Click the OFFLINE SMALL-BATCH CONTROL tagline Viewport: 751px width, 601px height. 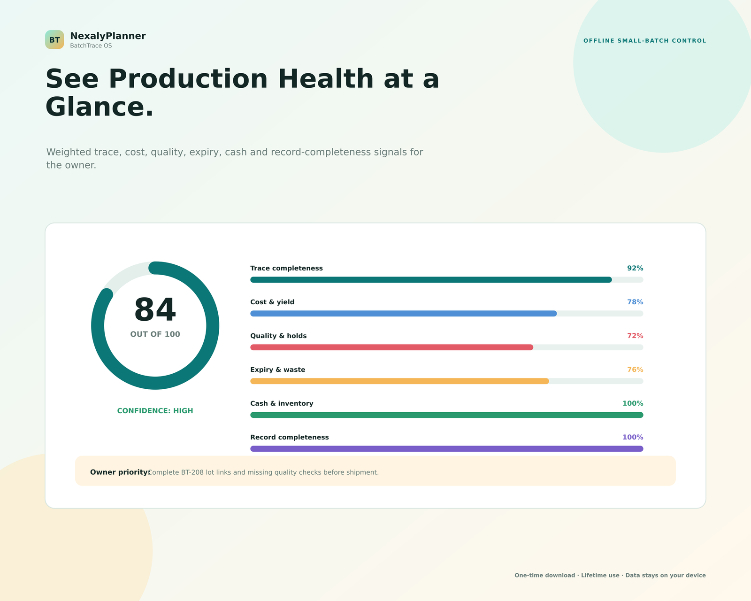point(644,41)
